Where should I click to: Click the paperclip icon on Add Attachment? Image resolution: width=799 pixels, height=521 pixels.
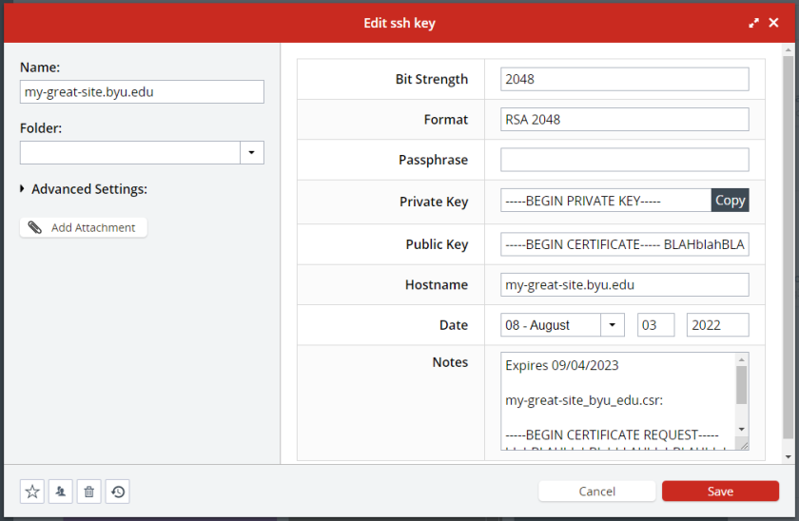pyautogui.click(x=35, y=228)
